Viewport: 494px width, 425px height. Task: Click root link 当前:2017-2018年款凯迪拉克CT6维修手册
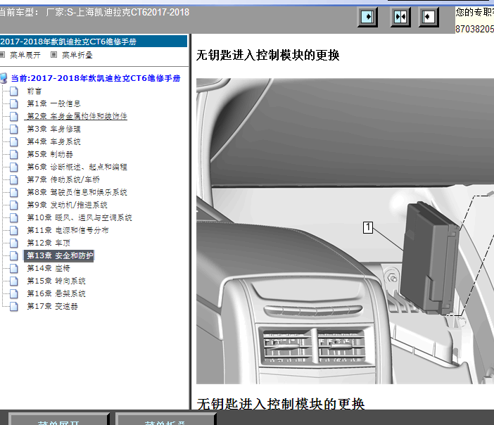(96, 78)
